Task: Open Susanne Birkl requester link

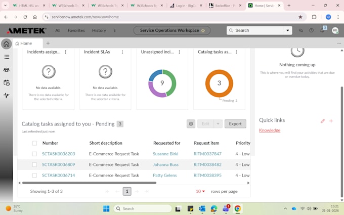Action: 165,154
